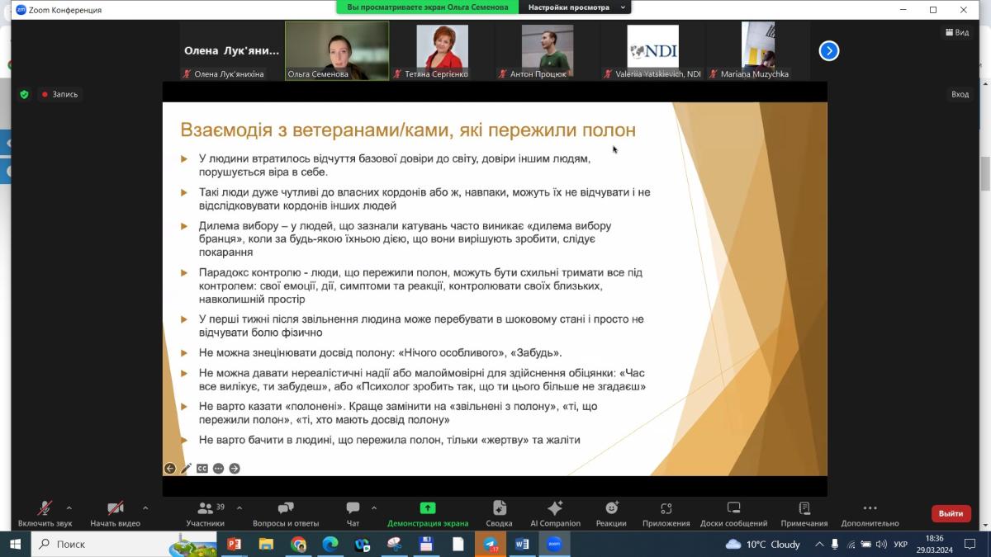
Task: Unmute microphone with Включить звук
Action: (x=45, y=513)
